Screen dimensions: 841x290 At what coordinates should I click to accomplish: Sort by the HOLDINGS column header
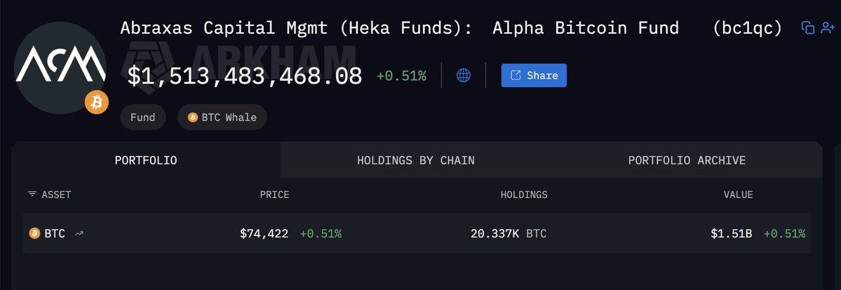pyautogui.click(x=523, y=195)
